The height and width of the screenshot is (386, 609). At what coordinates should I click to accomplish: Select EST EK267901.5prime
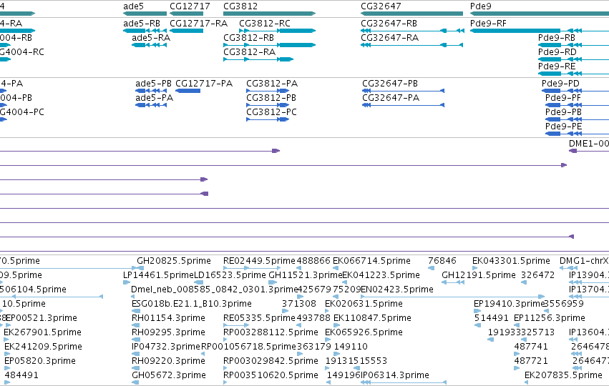coord(42,332)
